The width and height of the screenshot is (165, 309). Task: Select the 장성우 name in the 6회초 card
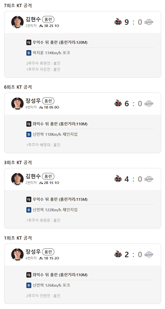pyautogui.click(x=33, y=101)
